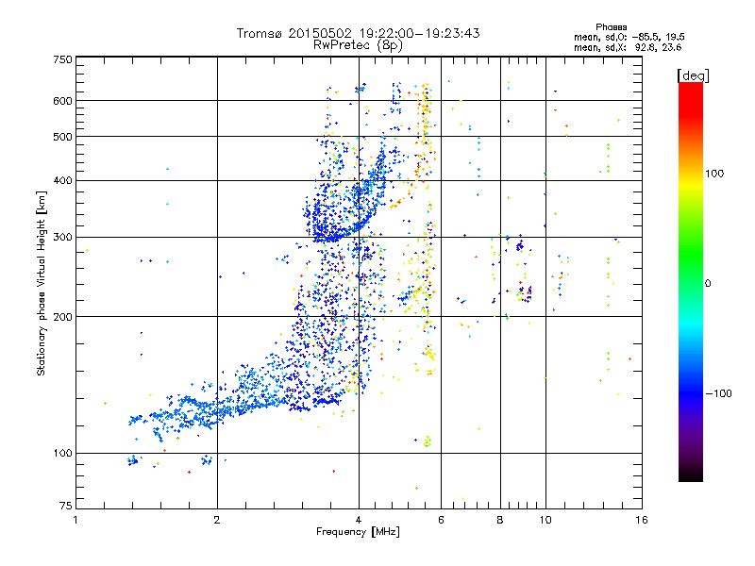Click the y-axis tick label '400'
This screenshot has width=755, height=566.
pyautogui.click(x=62, y=181)
